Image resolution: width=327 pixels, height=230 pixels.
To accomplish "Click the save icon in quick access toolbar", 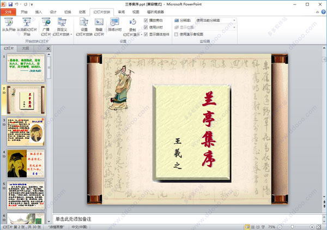I will point(10,4).
